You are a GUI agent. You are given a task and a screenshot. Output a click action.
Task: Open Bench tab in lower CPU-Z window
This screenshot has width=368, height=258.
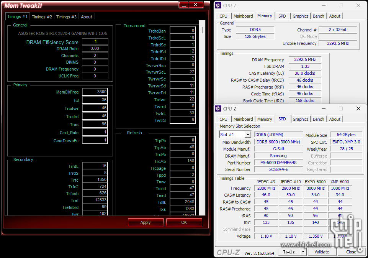pos(319,119)
